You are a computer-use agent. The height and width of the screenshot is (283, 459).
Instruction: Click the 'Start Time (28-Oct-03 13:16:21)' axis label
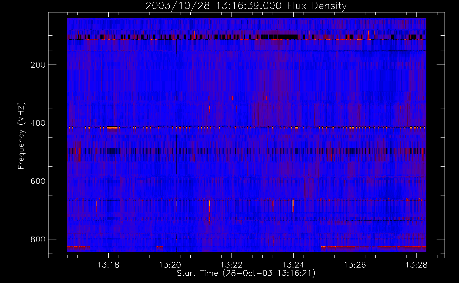246,273
